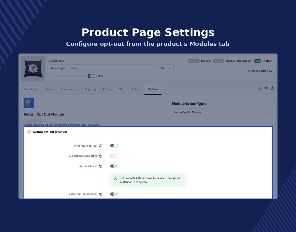The height and width of the screenshot is (232, 296).
Task: Click the Return opt-out discount heading
Action: click(x=50, y=132)
